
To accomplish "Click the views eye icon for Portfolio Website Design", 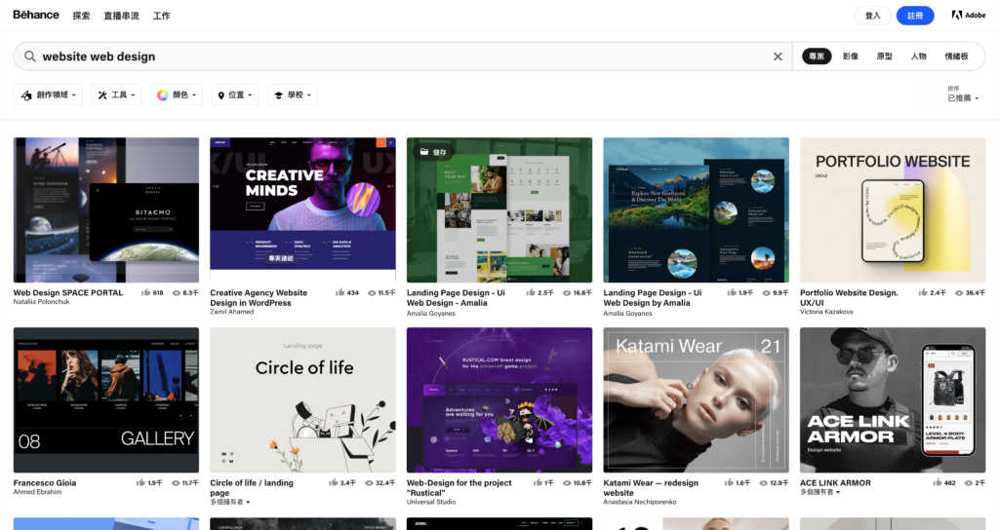I will [959, 292].
